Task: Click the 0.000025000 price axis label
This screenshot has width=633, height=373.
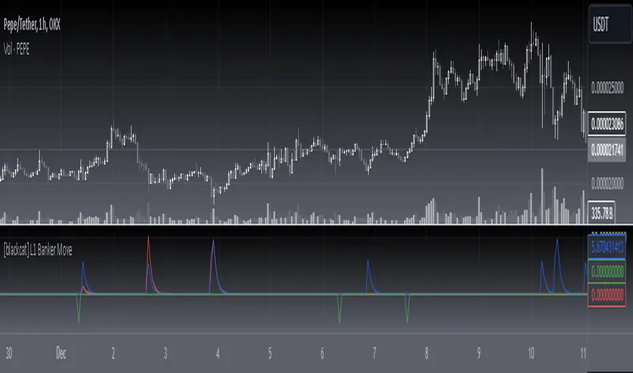Action: tap(607, 87)
